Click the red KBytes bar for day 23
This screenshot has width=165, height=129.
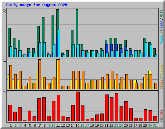[x=116, y=107]
